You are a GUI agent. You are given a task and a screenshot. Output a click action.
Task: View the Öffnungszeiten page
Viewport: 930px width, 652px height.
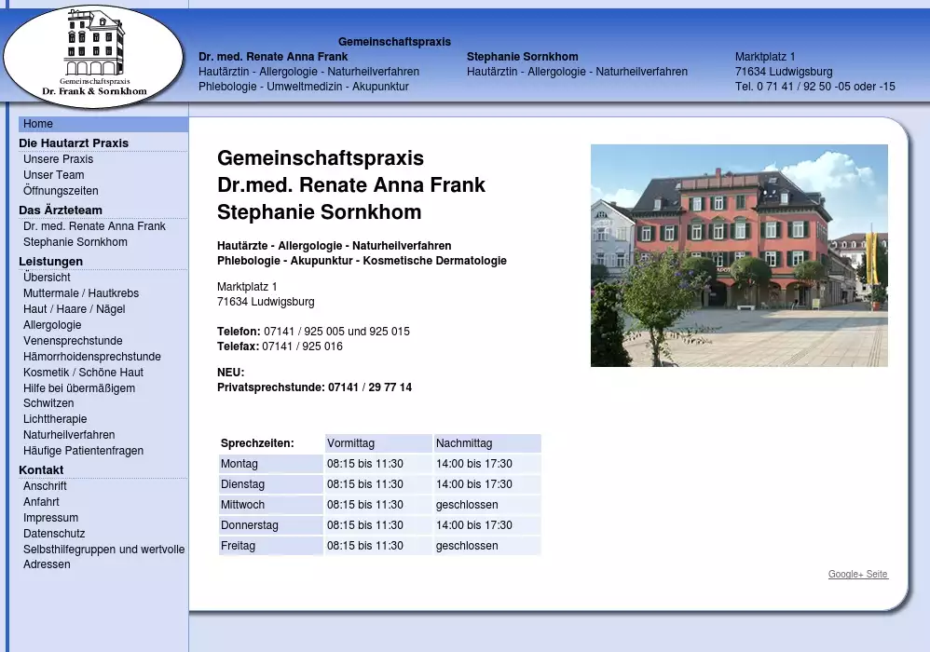click(61, 191)
